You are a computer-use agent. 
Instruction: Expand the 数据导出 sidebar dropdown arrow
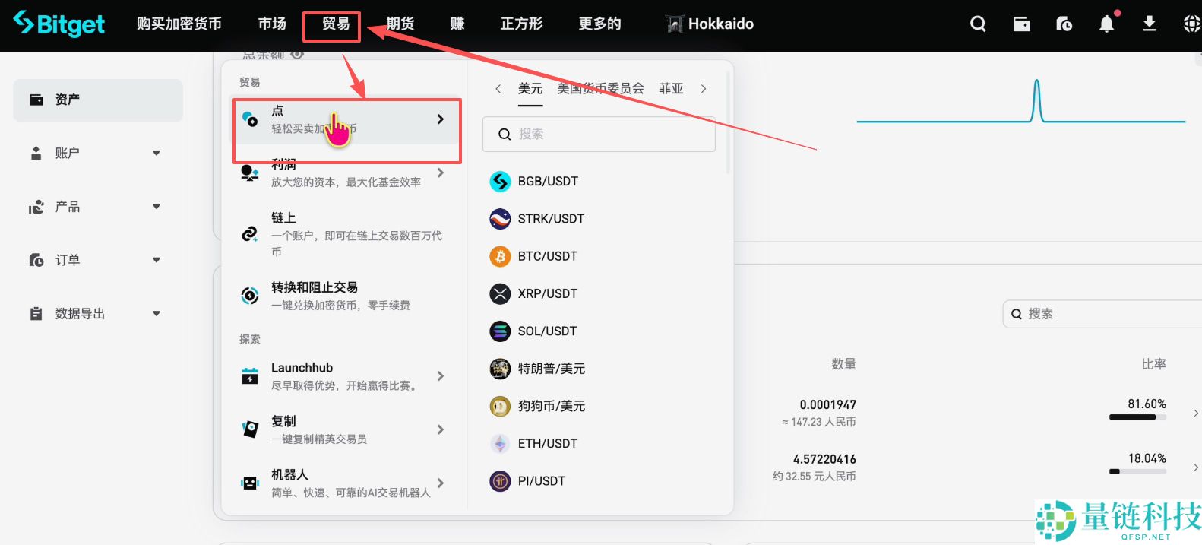tap(157, 313)
